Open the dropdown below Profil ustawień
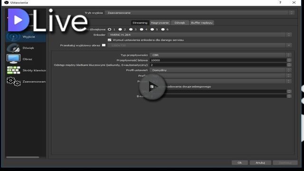The image size is (304, 171). (220, 76)
